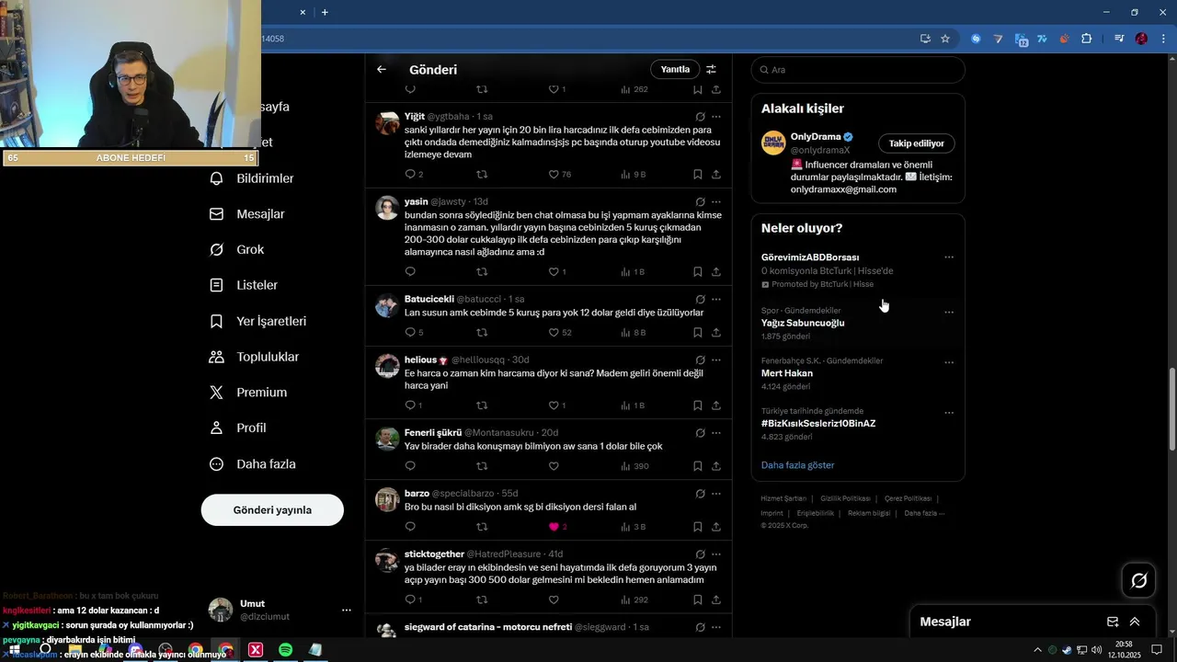This screenshot has height=662, width=1177.
Task: Open Yer İşaretleri in sidebar
Action: coord(258,321)
